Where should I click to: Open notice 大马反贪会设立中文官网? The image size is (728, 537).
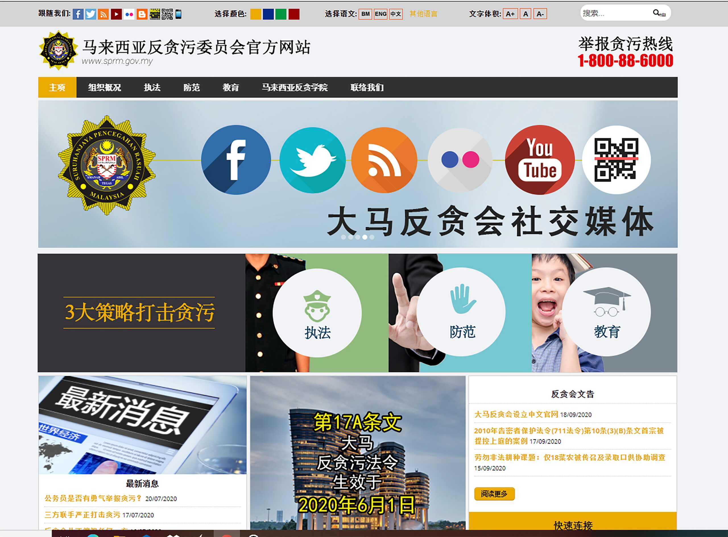[516, 414]
